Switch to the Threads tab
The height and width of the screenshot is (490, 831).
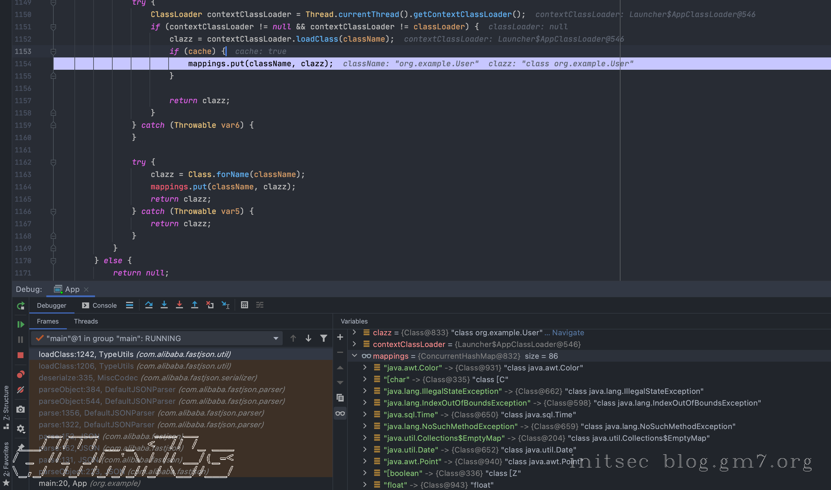pos(86,321)
